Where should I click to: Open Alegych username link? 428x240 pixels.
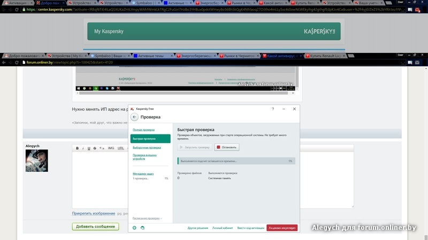pos(33,146)
